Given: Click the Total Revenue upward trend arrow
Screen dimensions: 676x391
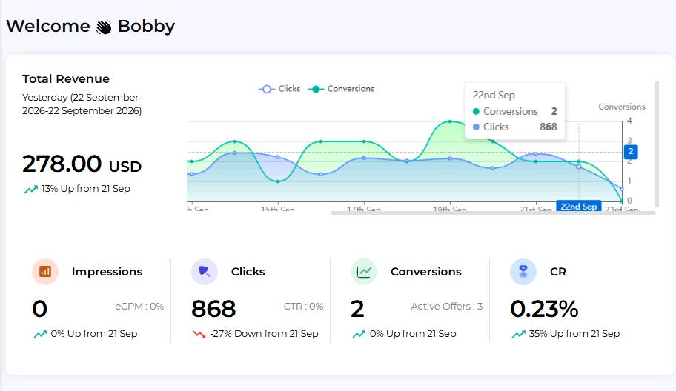Looking at the screenshot, I should pos(30,189).
